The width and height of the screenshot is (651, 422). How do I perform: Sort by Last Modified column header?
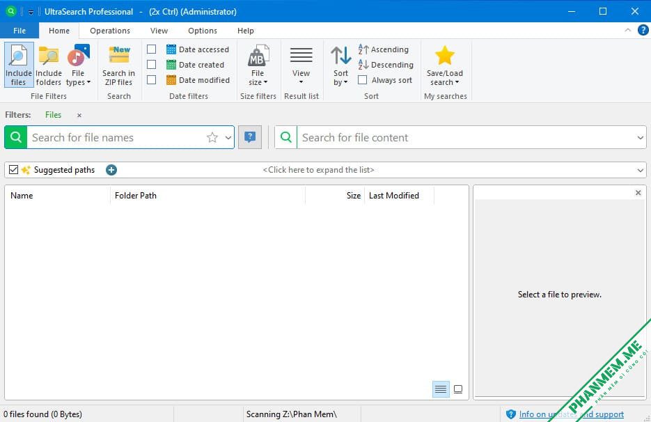pos(399,196)
